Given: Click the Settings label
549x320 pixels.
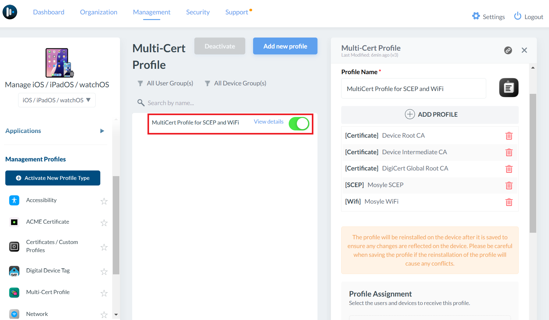Looking at the screenshot, I should (494, 17).
